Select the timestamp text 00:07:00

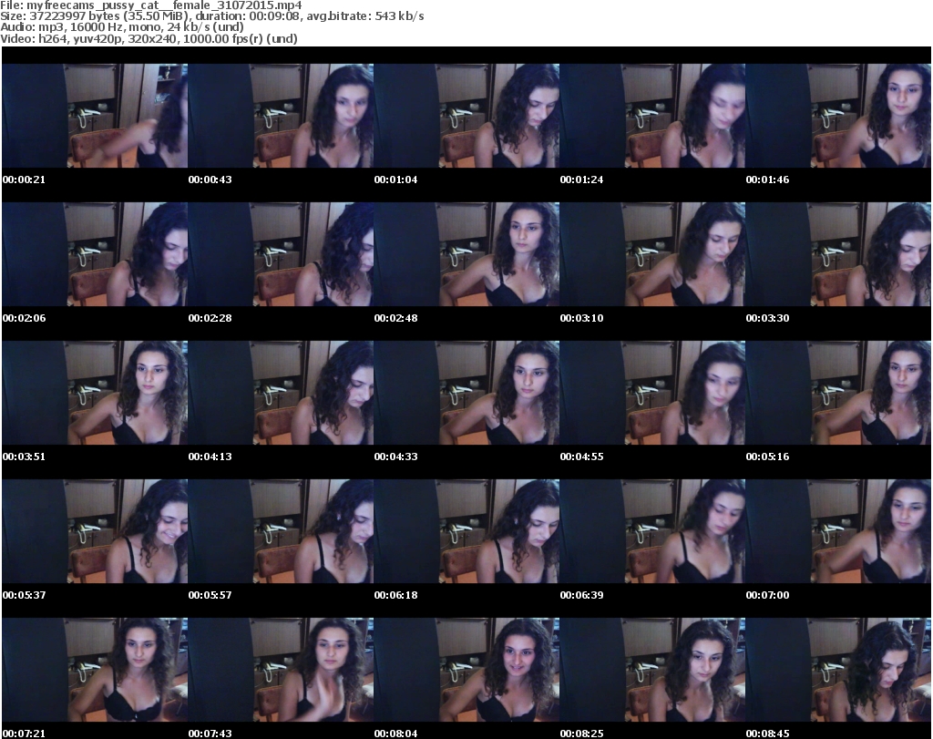(767, 596)
